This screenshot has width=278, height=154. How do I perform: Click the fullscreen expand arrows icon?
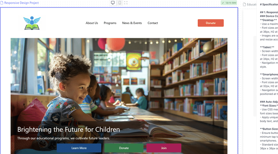point(126,3)
